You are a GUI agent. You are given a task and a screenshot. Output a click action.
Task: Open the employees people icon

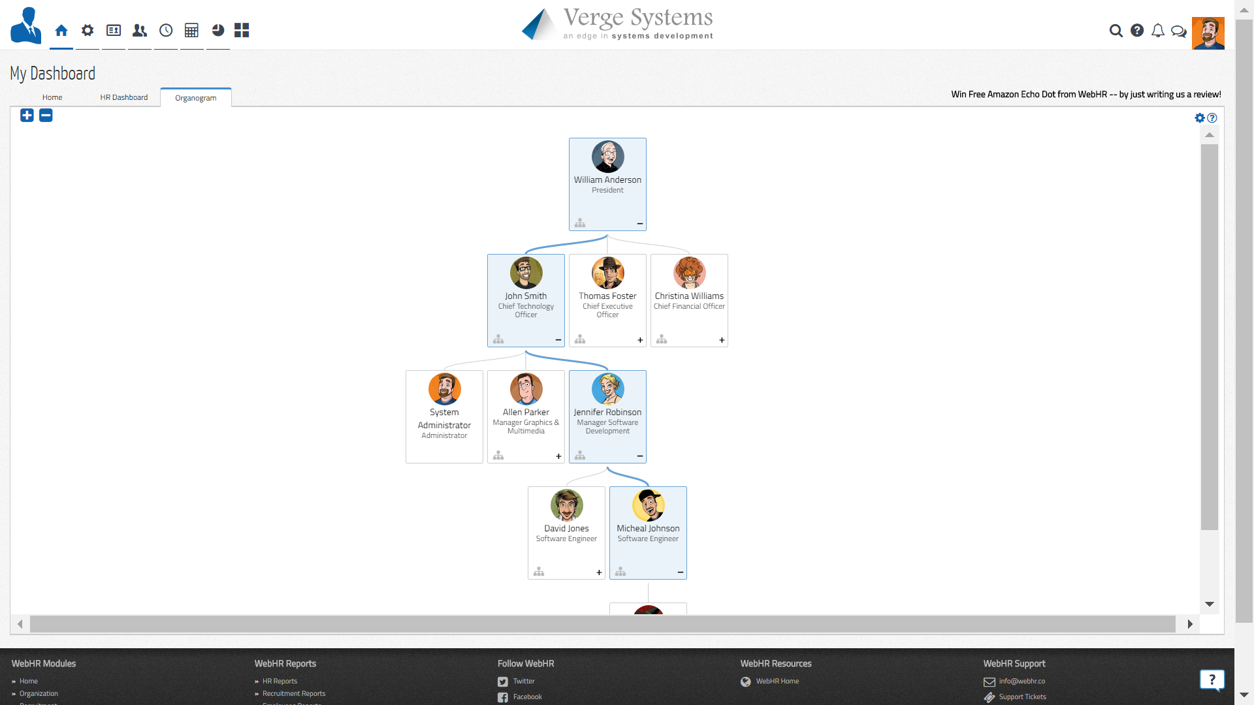point(140,31)
